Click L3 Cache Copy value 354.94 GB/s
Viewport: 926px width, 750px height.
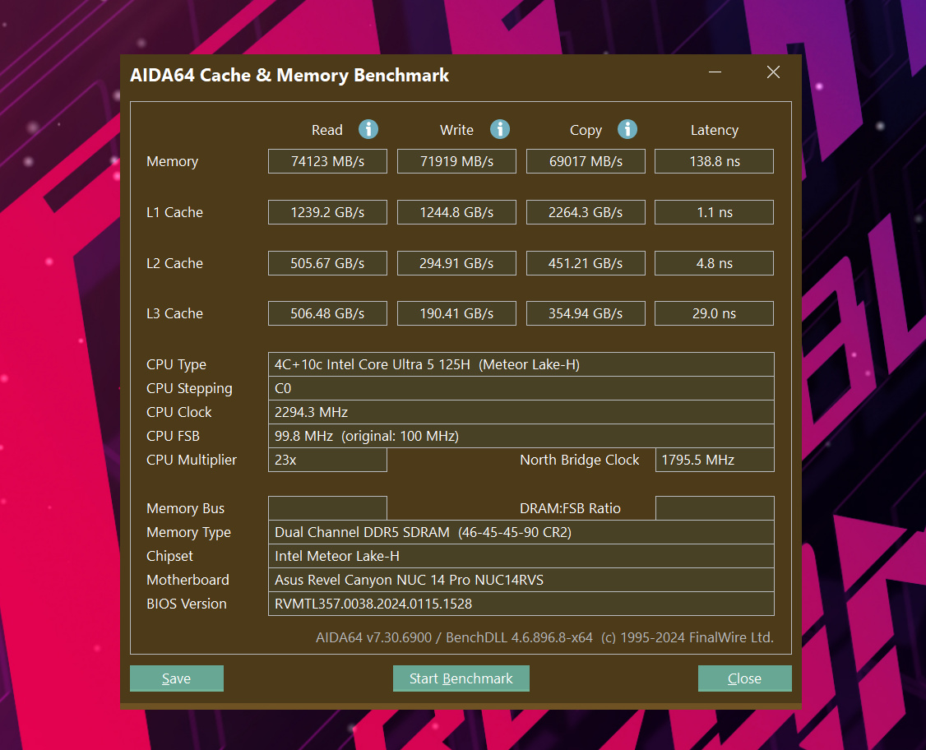pos(586,313)
